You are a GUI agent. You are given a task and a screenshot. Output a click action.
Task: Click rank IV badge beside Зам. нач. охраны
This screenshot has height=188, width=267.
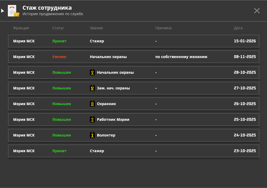pos(92,88)
